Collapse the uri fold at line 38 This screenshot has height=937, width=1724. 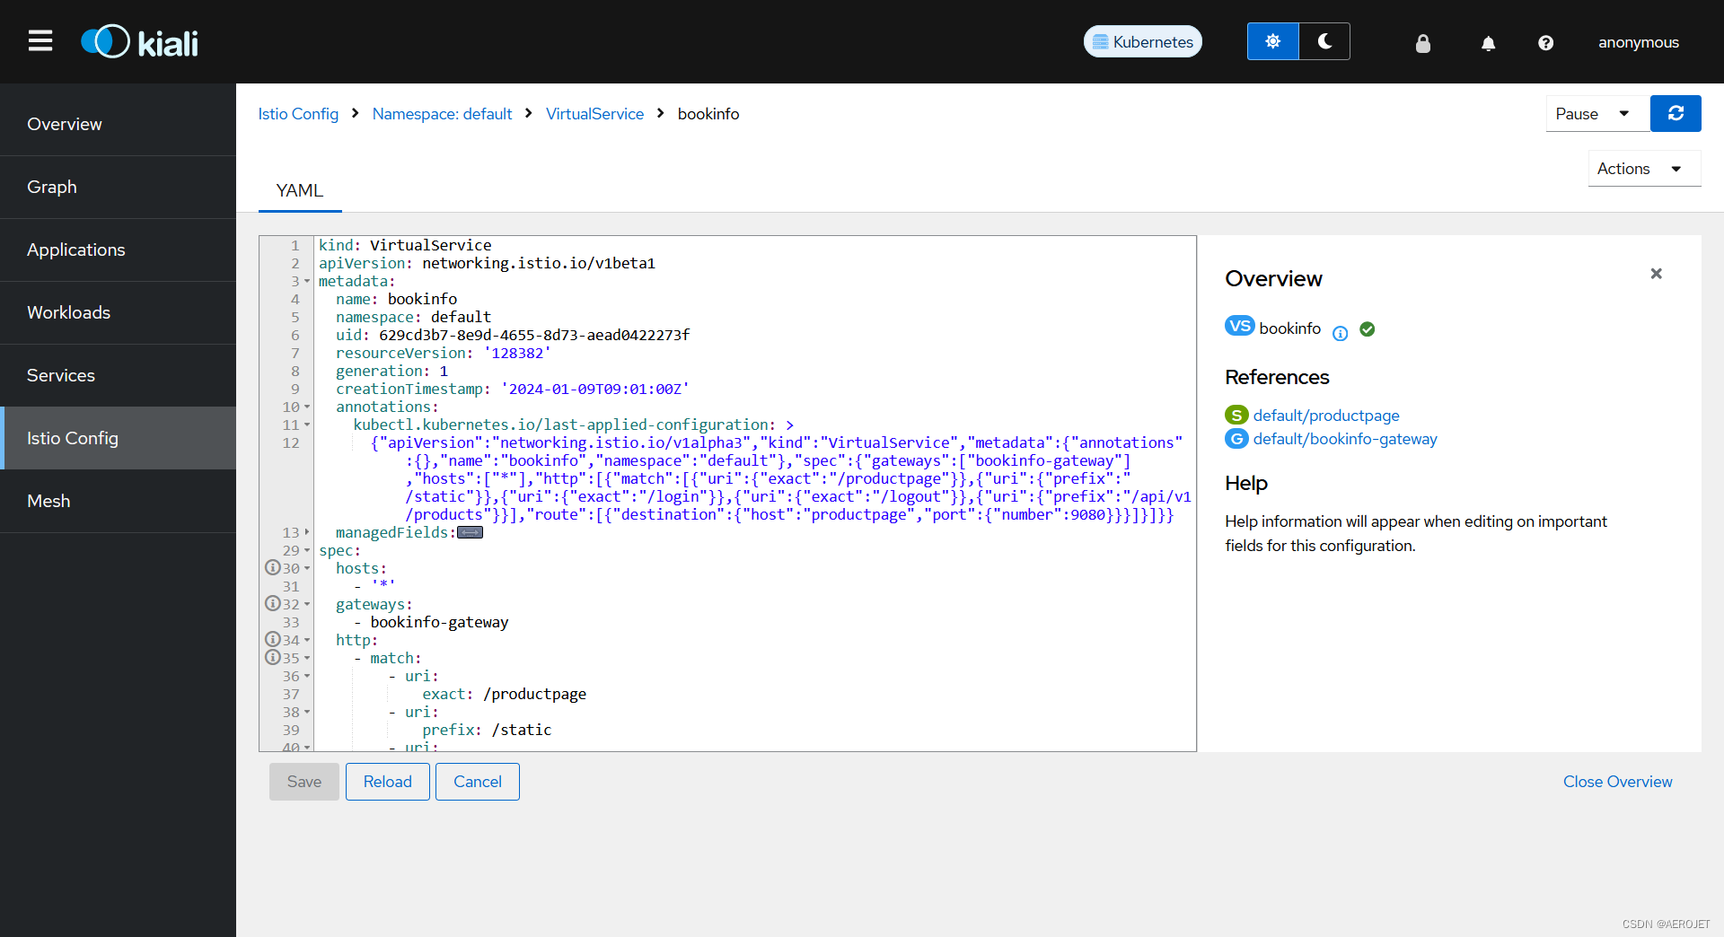307,712
